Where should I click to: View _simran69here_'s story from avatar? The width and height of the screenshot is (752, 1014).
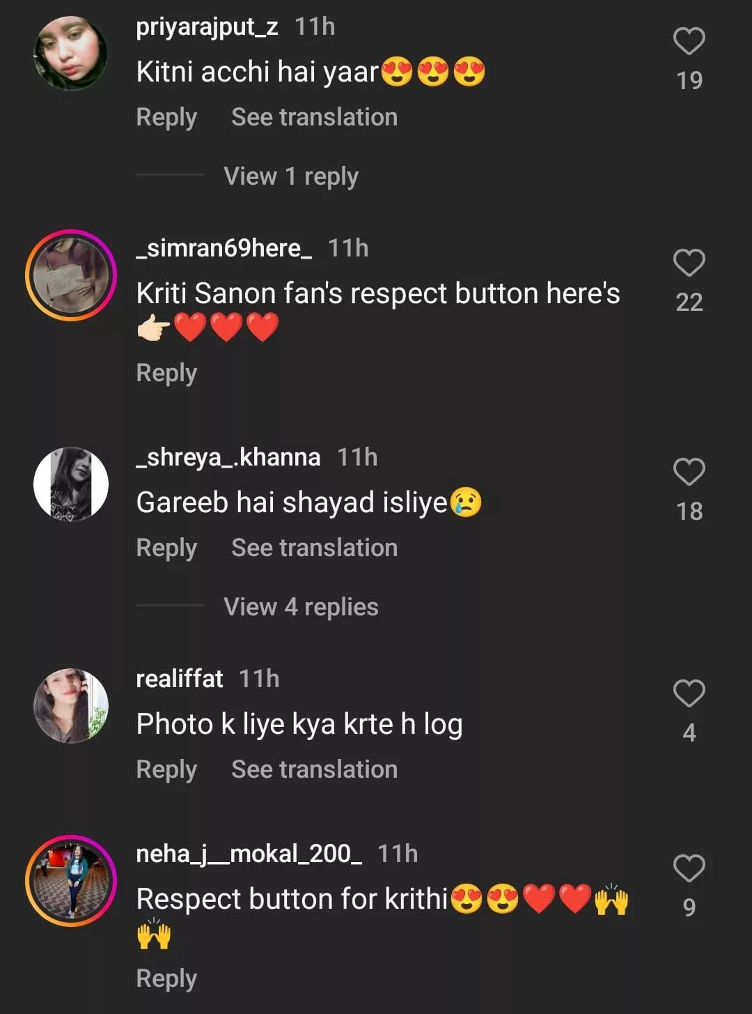click(70, 275)
